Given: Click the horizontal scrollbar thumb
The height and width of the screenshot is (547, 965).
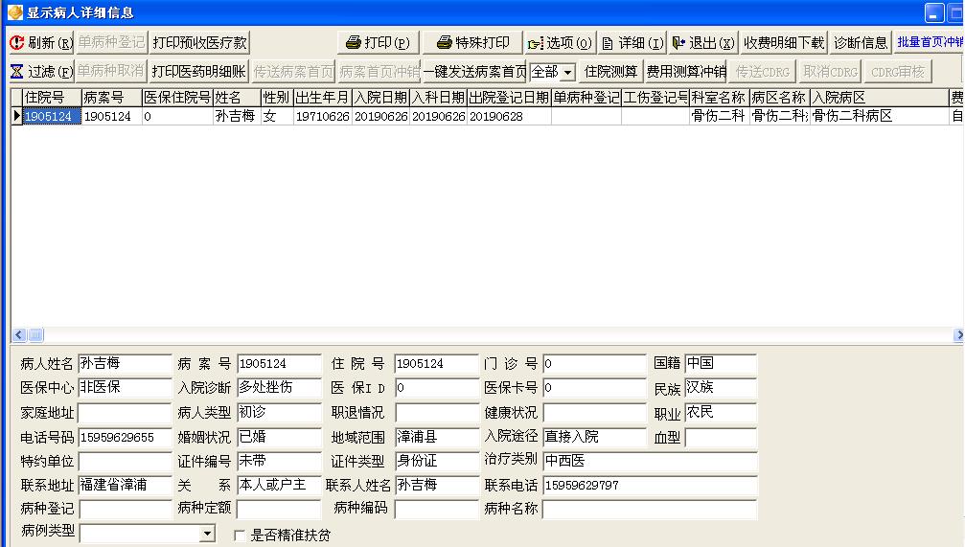Looking at the screenshot, I should tap(35, 334).
